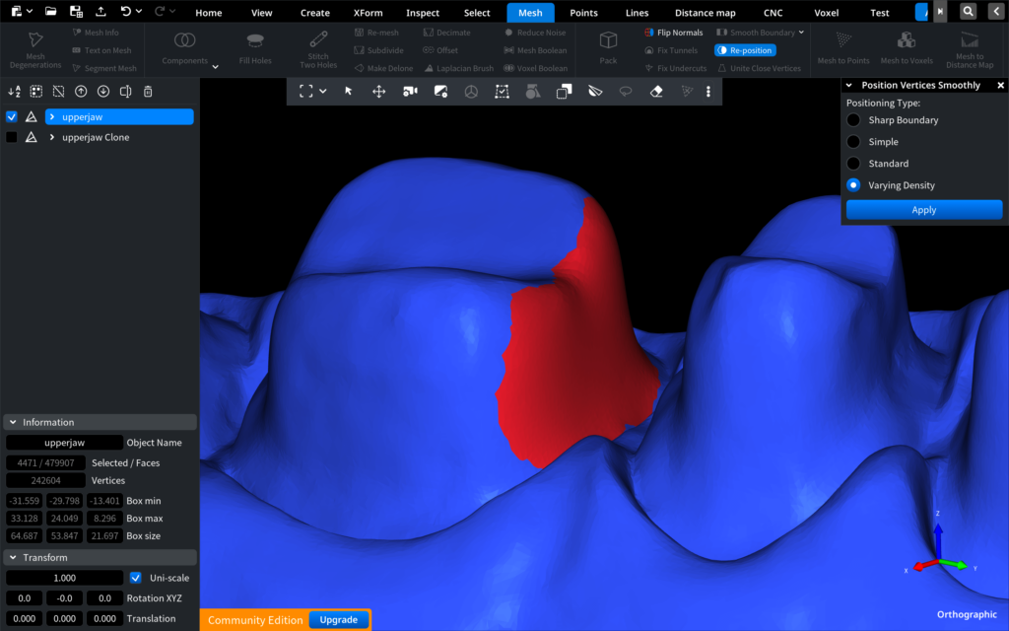The image size is (1009, 631).
Task: Delete selected object with trash icon
Action: pyautogui.click(x=148, y=92)
